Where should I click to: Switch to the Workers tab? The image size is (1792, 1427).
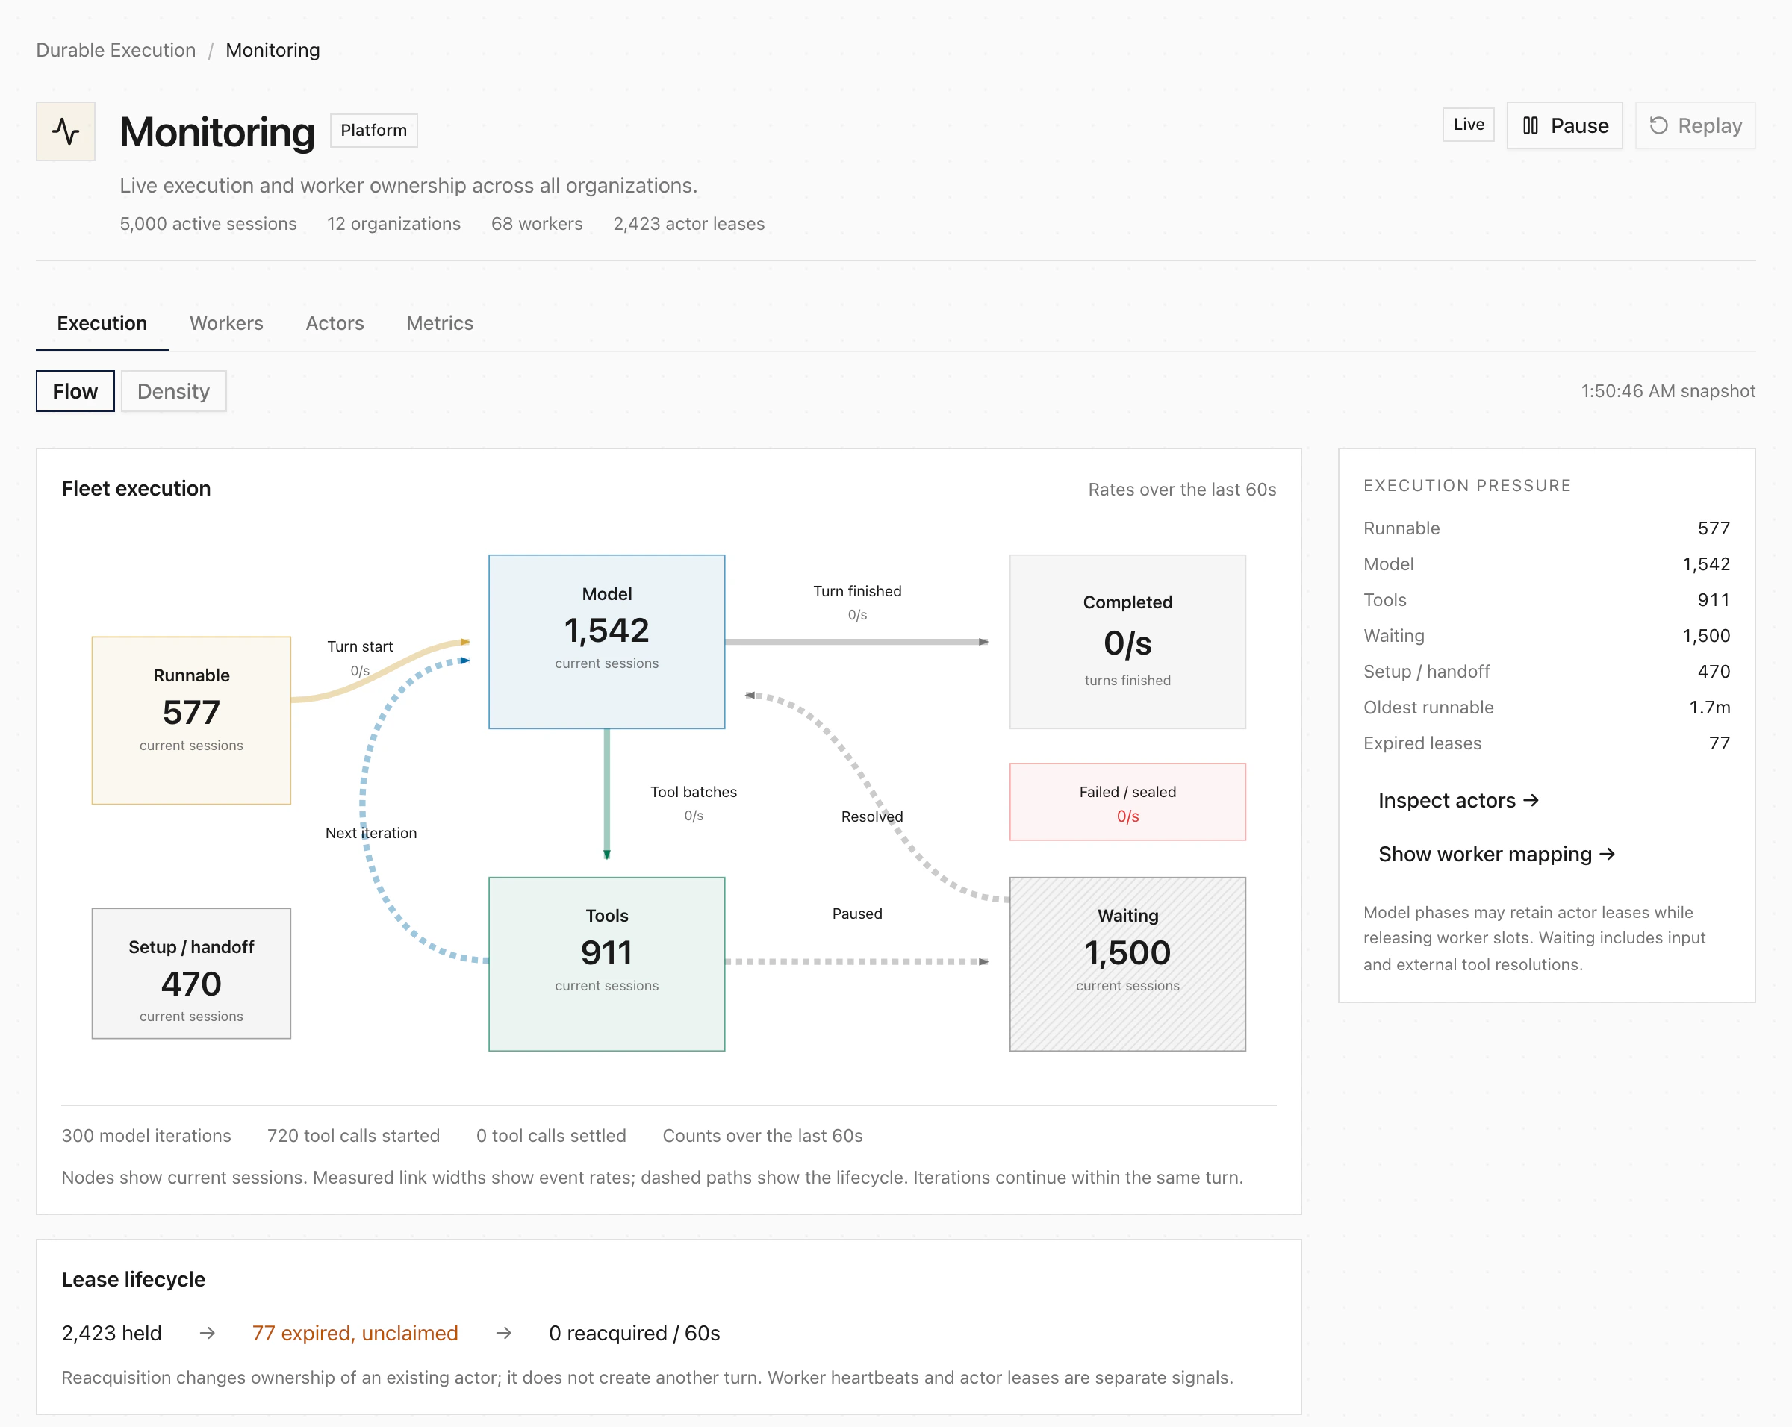point(226,323)
